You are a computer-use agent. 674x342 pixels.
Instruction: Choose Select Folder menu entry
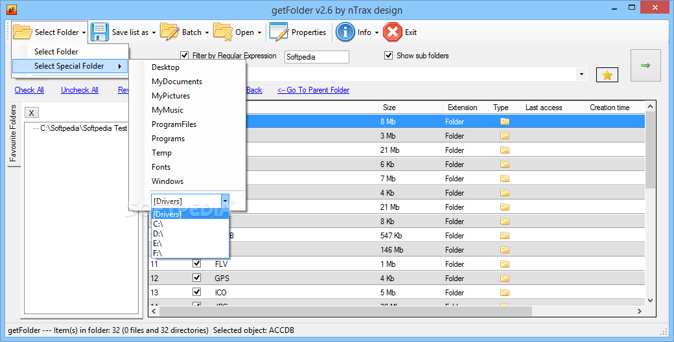coord(71,52)
